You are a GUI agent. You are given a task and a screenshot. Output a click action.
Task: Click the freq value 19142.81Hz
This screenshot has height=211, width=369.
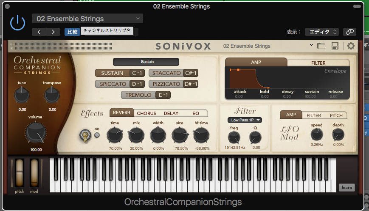coord(235,148)
